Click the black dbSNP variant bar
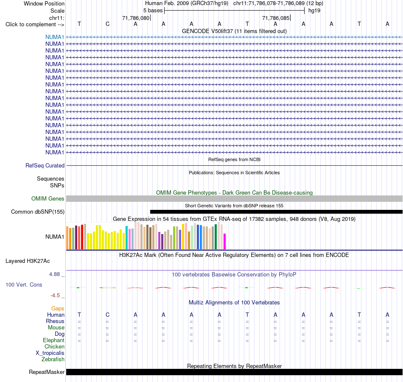 [x=276, y=212]
